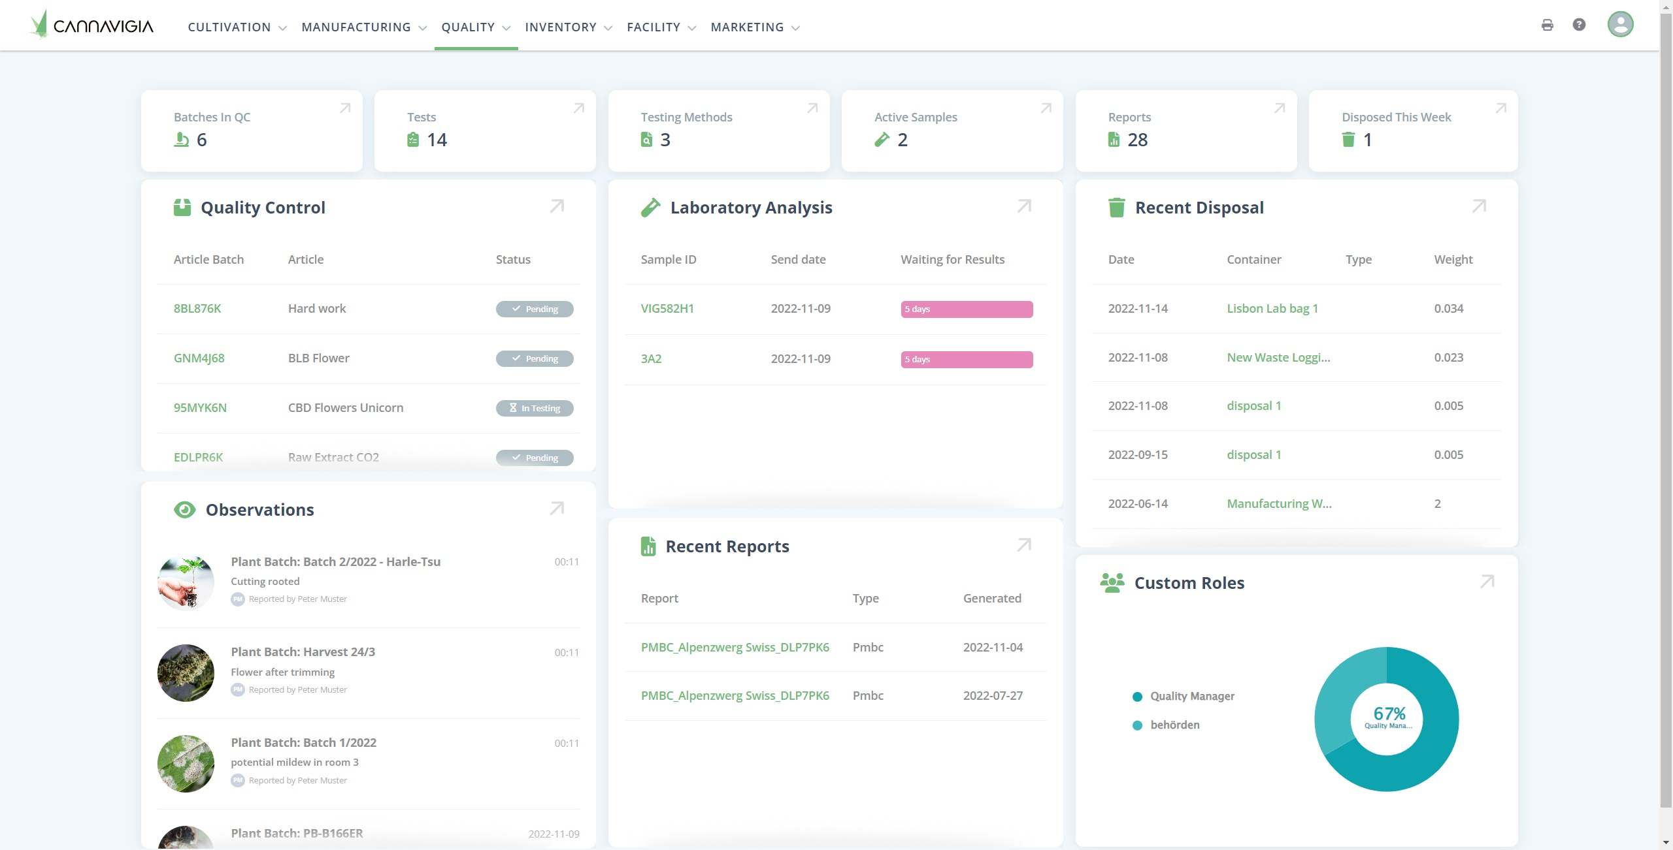The image size is (1673, 850).
Task: Toggle the Quality Manager legend item
Action: 1191,696
